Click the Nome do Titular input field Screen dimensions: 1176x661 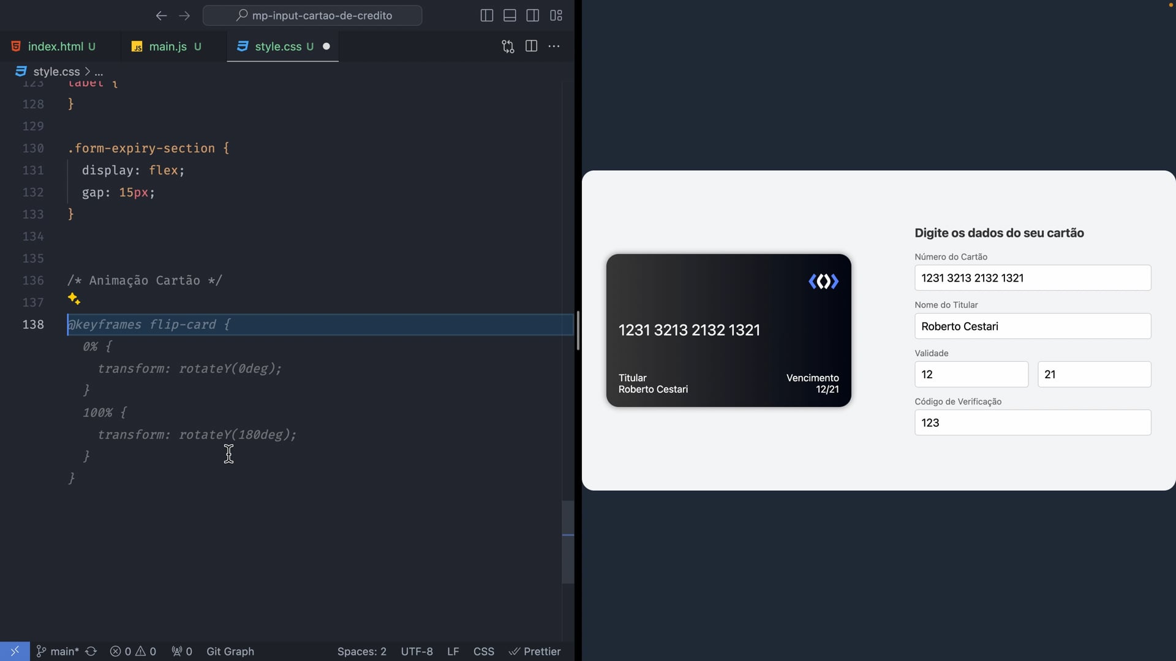pyautogui.click(x=1032, y=326)
